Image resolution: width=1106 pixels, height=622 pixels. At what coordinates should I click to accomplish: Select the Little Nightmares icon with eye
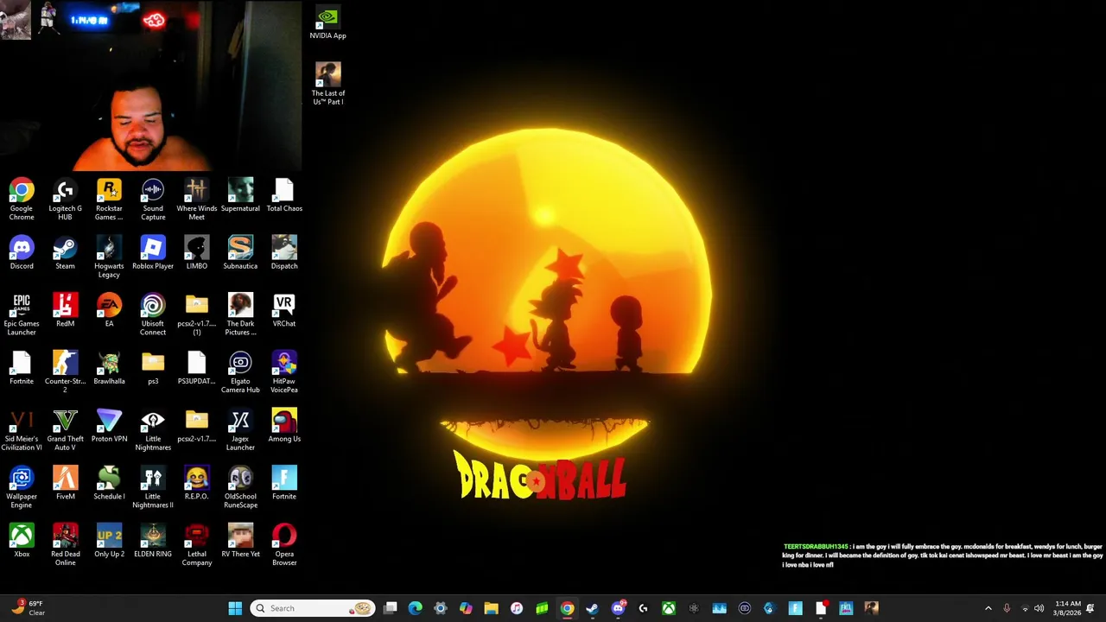pyautogui.click(x=153, y=429)
